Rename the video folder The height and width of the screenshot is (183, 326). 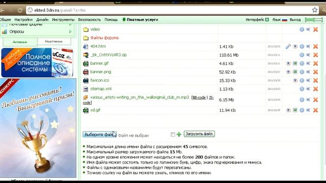[x=308, y=29]
